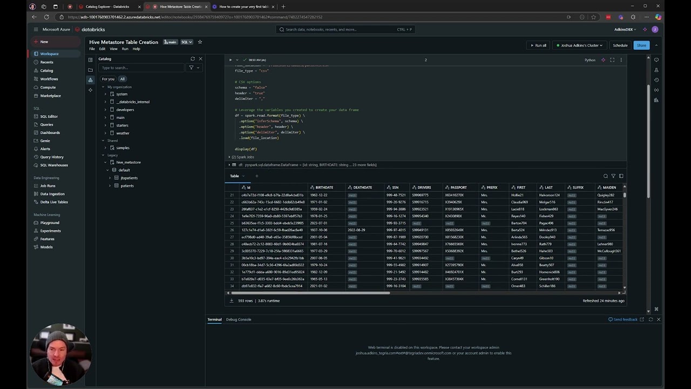Open the Comments side panel icon
Screen dimensions: 691x389
(656, 59)
